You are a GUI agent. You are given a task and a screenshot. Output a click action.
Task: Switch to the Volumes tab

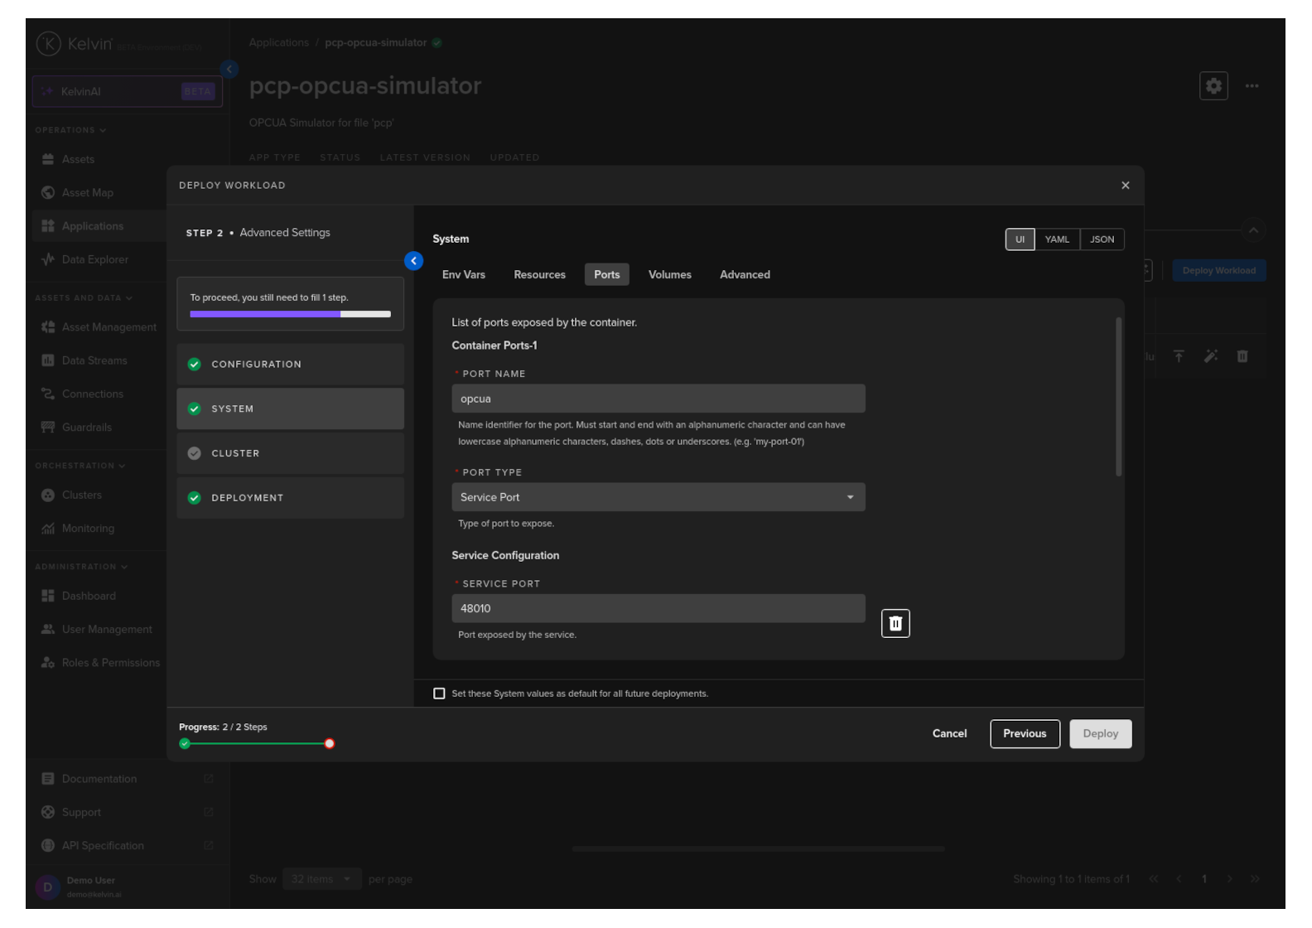[x=669, y=275]
